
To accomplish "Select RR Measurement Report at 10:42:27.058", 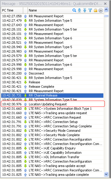I will pyautogui.click(x=52, y=16).
